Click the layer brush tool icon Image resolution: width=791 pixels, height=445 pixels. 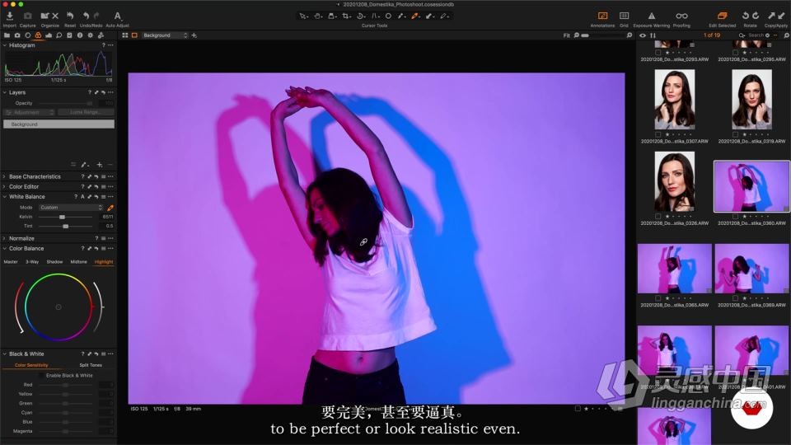(84, 165)
